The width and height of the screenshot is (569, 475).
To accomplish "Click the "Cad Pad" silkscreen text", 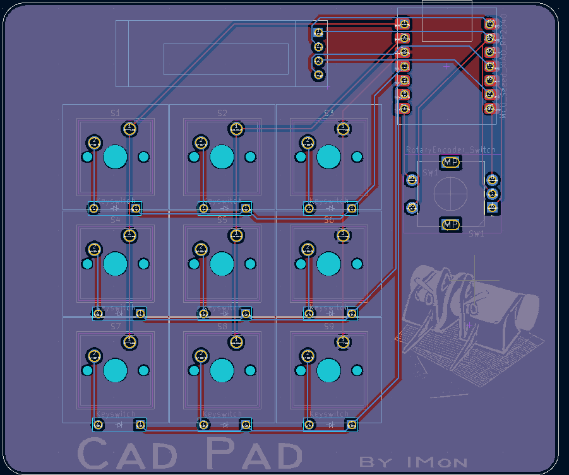I will point(189,454).
